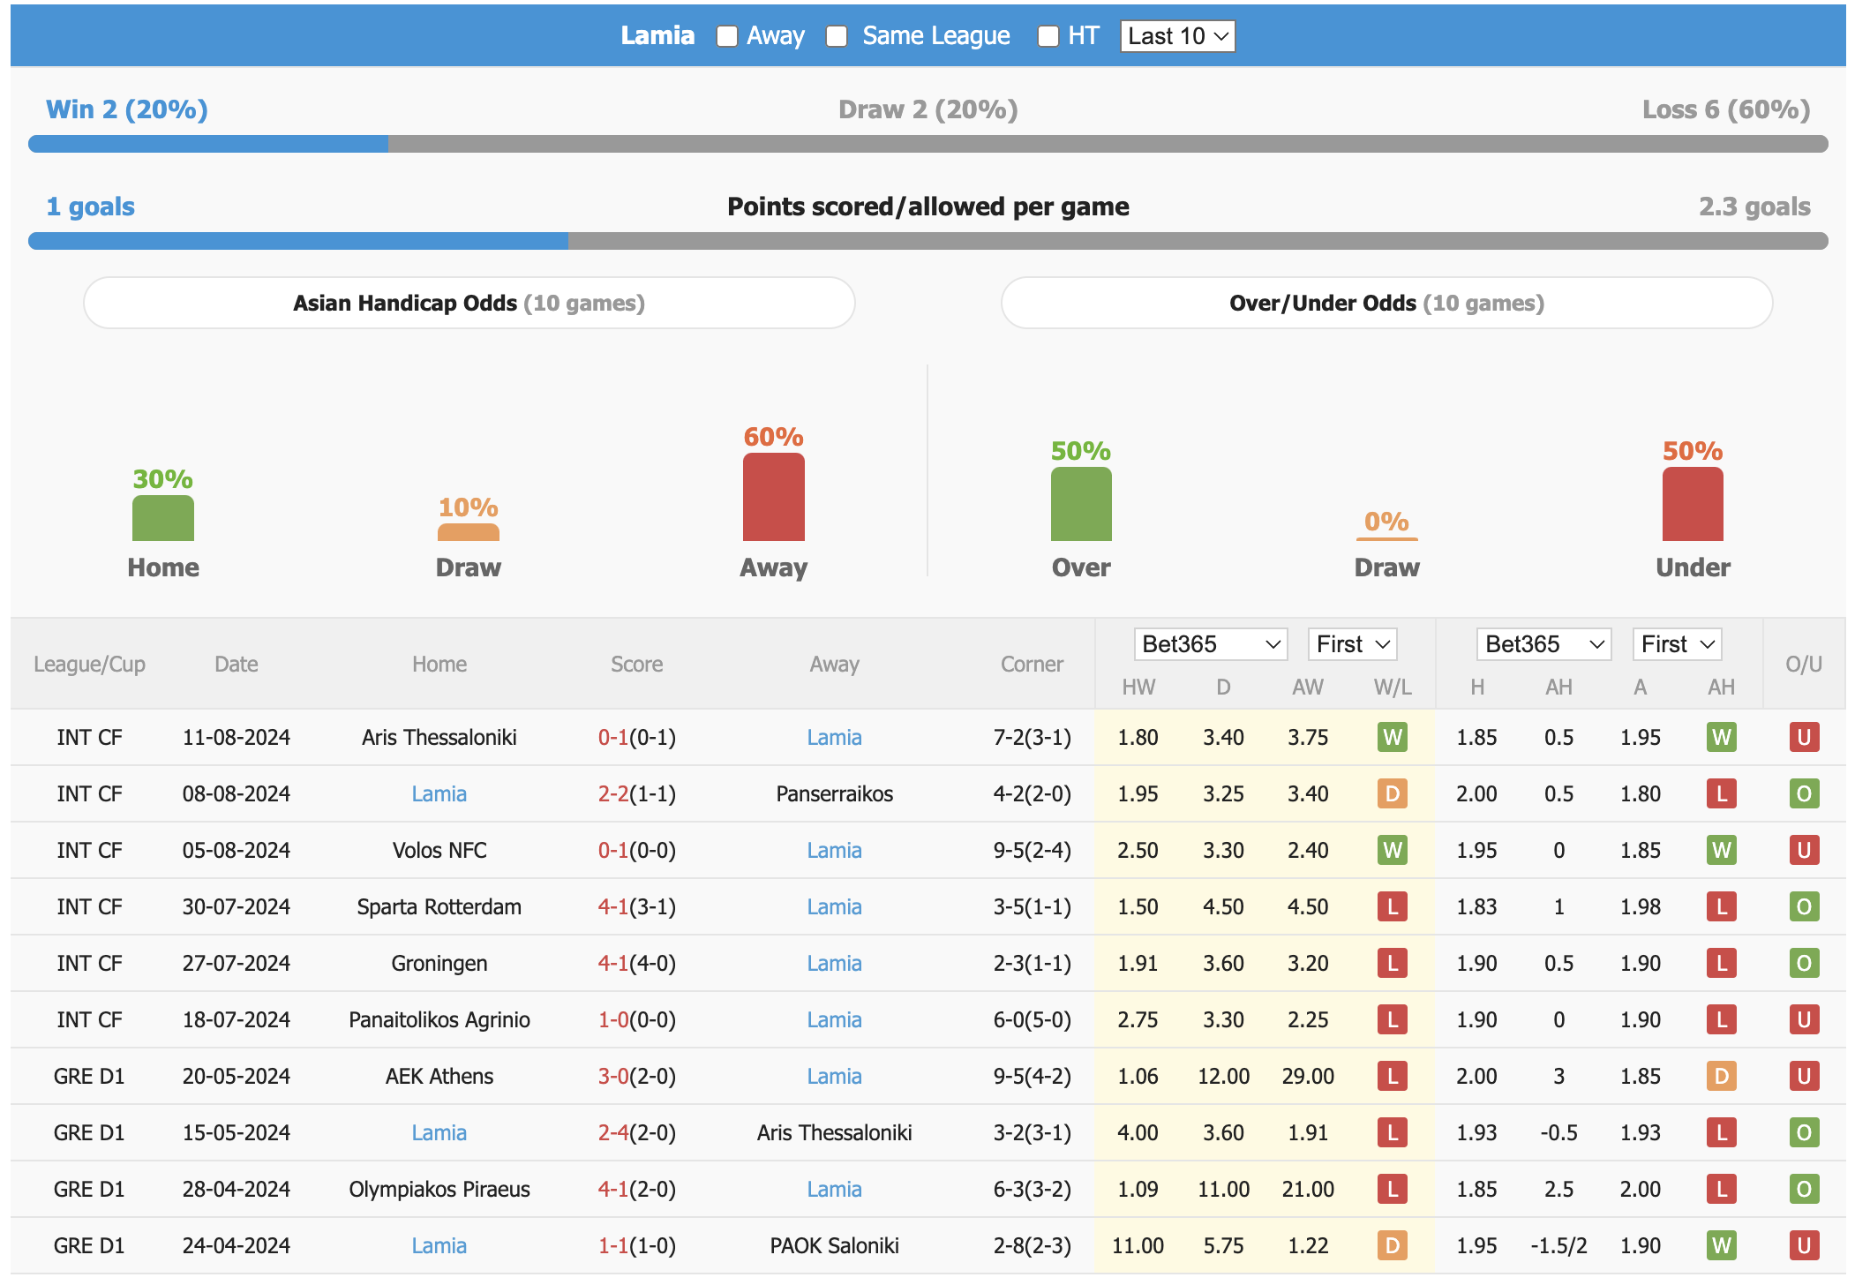This screenshot has height=1285, width=1855.
Task: Open the first Bet365 bookmaker dropdown
Action: click(1210, 644)
